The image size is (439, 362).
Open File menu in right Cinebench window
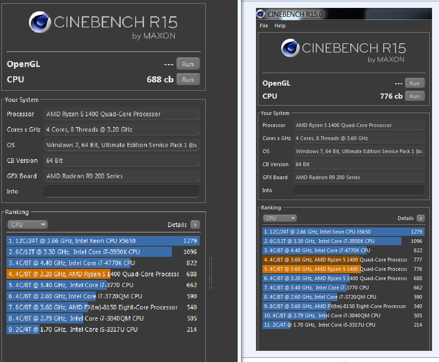click(264, 26)
